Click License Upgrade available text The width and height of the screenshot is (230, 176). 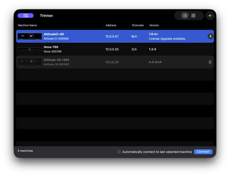click(167, 39)
